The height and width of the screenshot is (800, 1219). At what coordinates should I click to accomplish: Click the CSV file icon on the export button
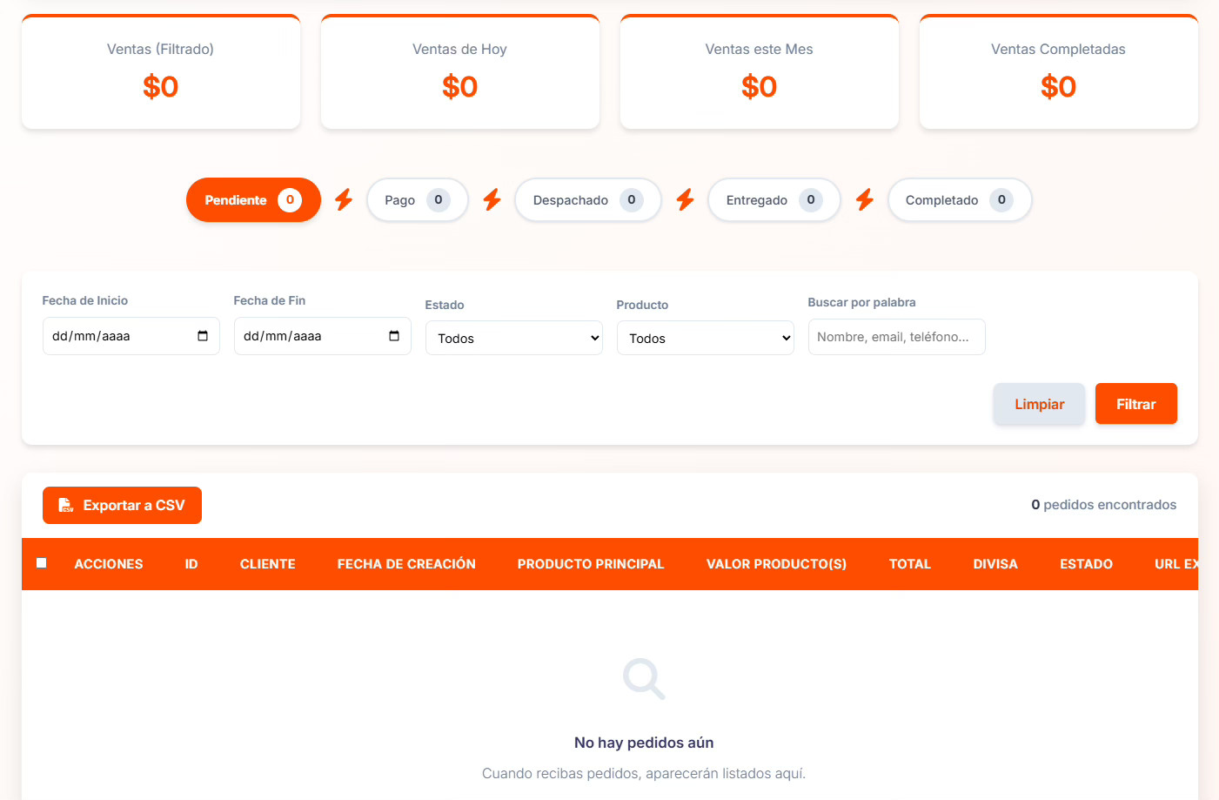click(66, 505)
